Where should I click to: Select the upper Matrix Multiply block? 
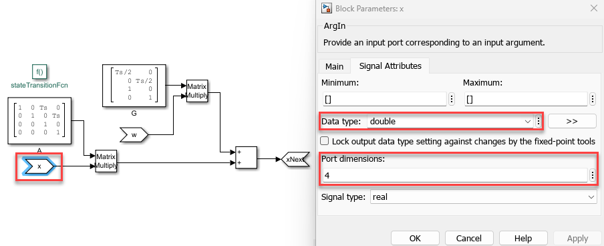pos(197,91)
